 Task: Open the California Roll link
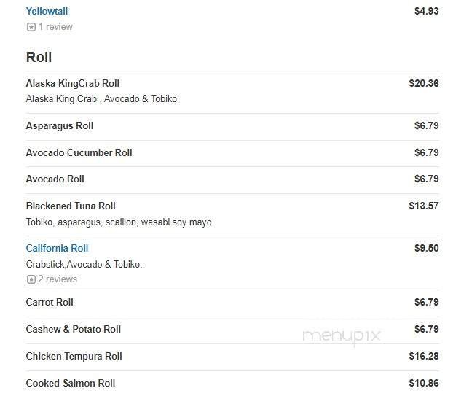[x=57, y=248]
